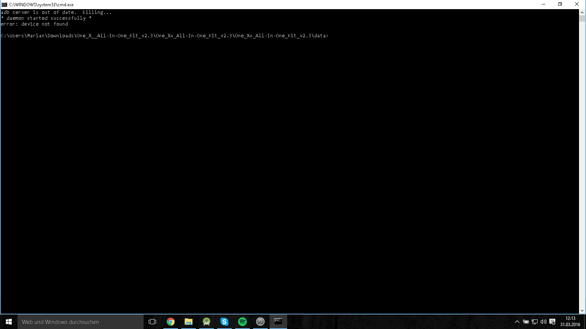Open the clock showing 12:13 31.03.2016
Screen dimensions: 586x329
click(570, 322)
